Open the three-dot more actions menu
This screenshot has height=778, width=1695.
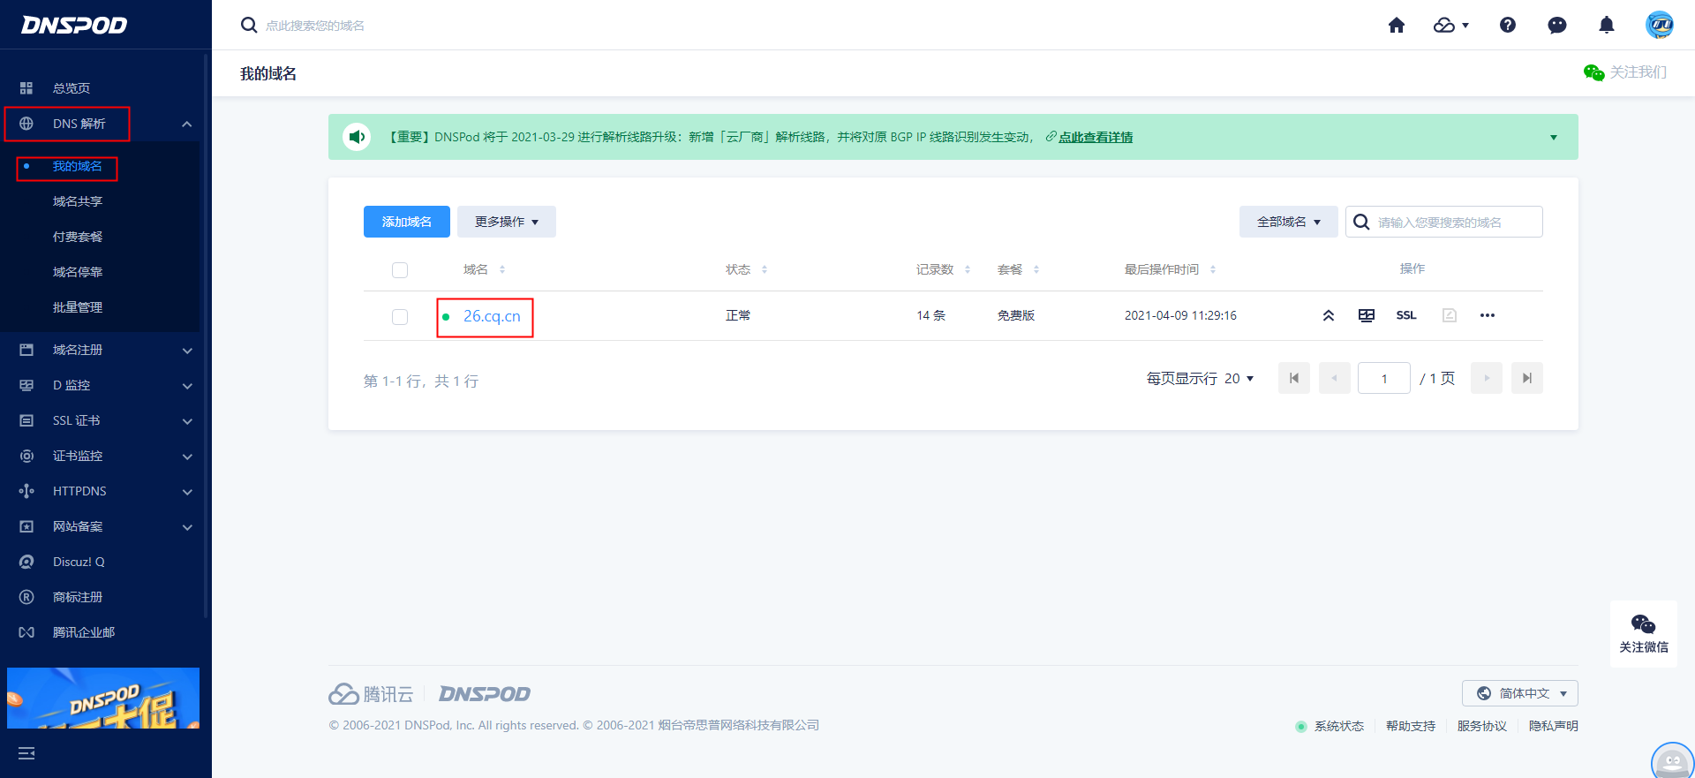(x=1488, y=315)
